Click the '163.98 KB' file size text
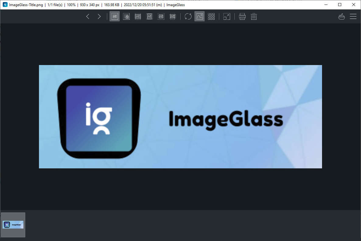 (112, 5)
